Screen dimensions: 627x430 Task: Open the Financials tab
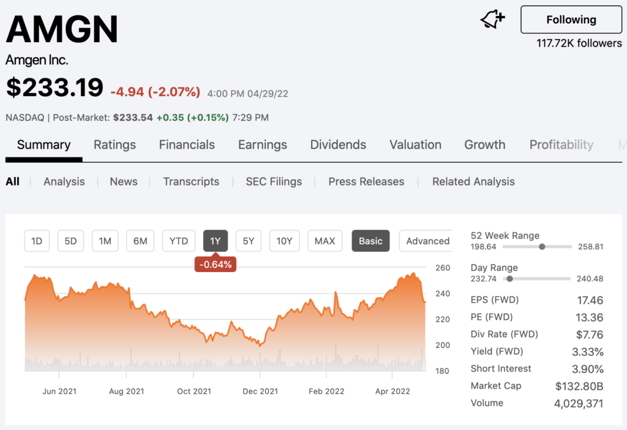[187, 145]
